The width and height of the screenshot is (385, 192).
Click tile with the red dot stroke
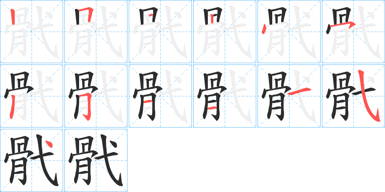click(x=32, y=160)
